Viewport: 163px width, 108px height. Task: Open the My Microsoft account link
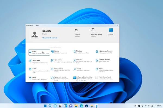50,38
